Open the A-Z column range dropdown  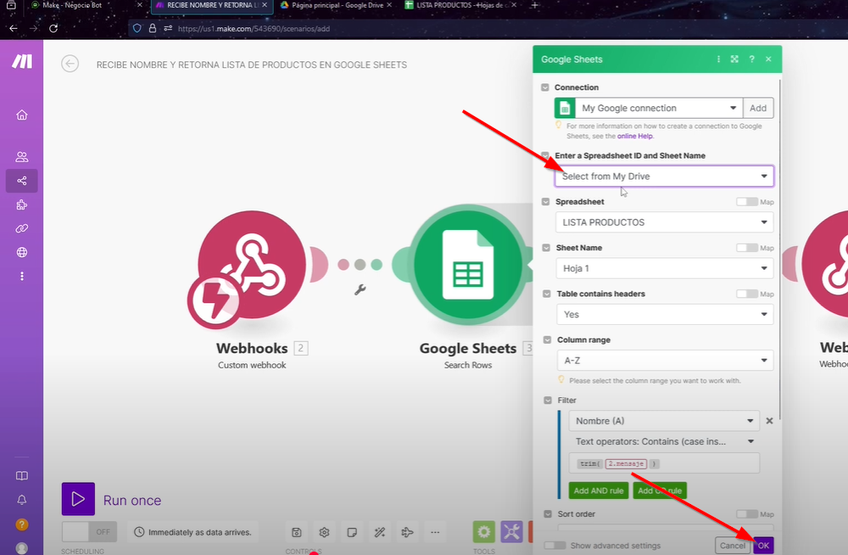tap(665, 360)
